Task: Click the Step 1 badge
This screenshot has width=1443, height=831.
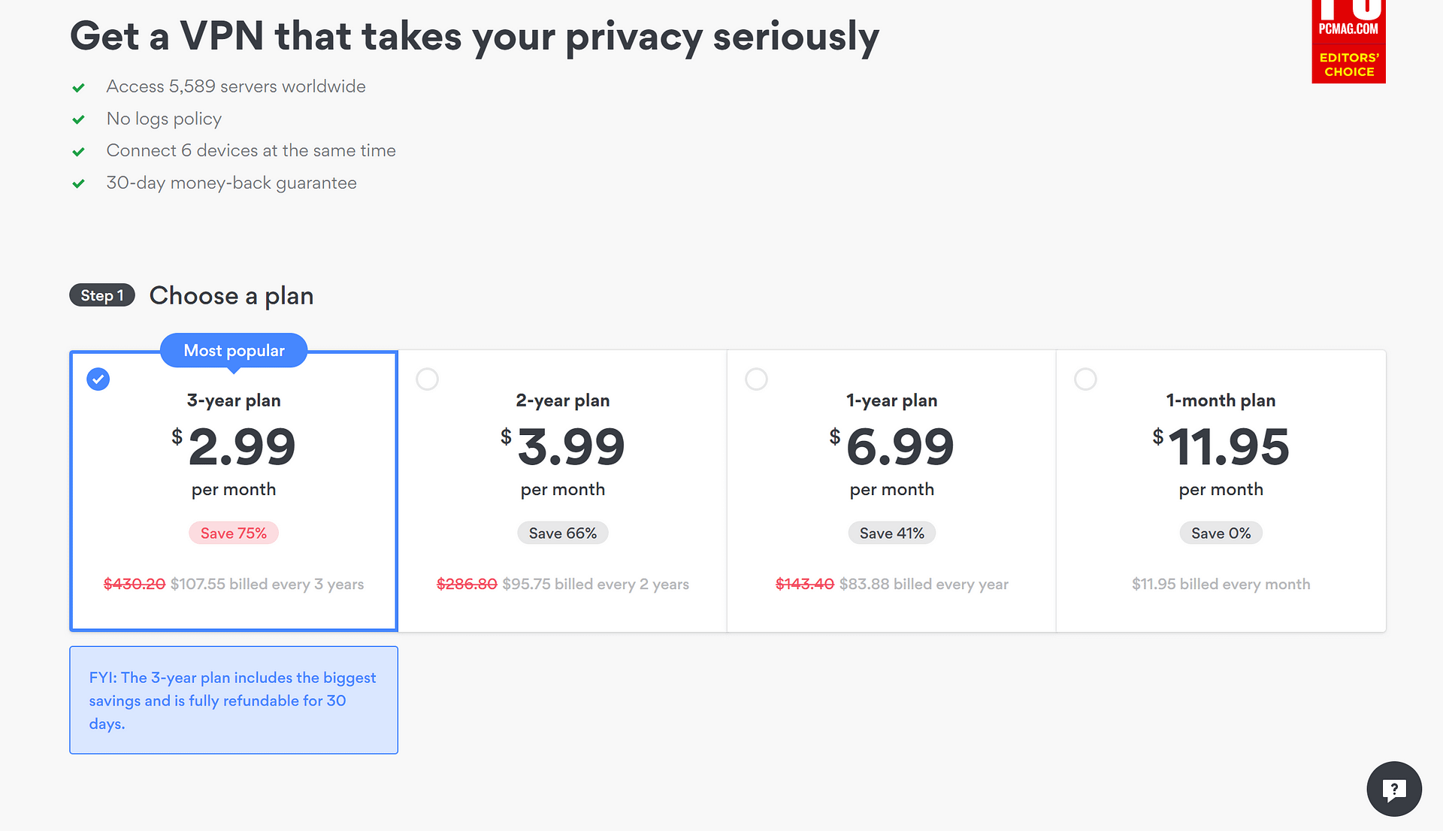Action: click(x=102, y=295)
